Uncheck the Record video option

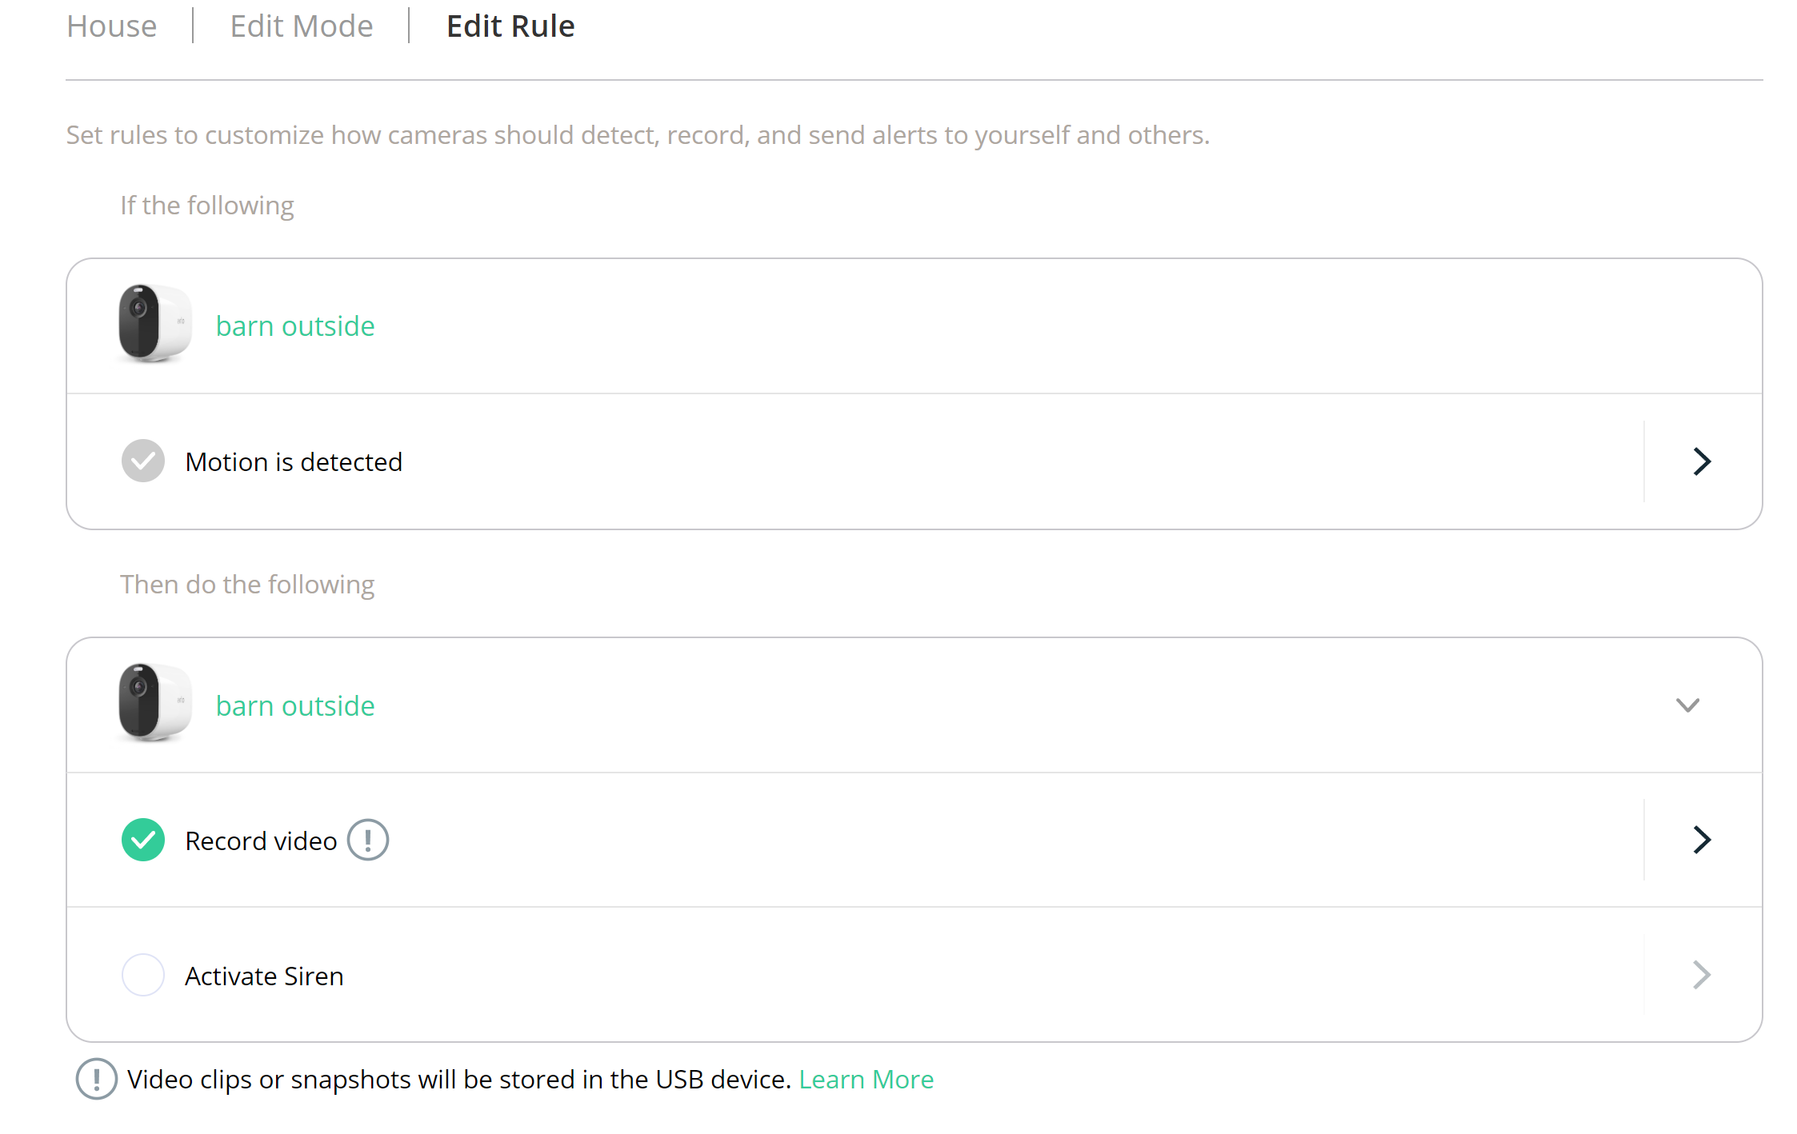(143, 840)
